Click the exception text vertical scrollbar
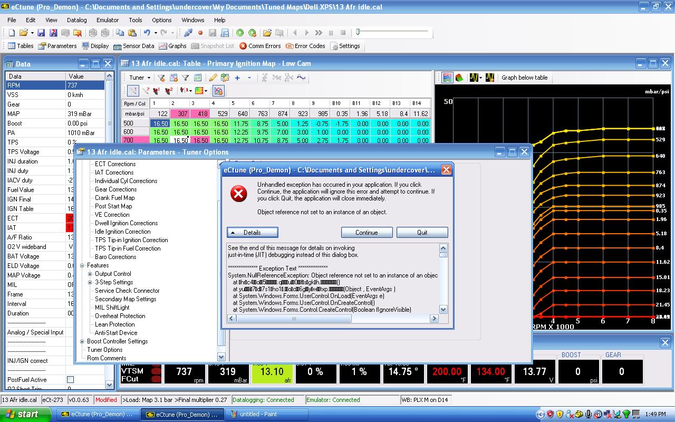This screenshot has width=675, height=422. (443, 279)
